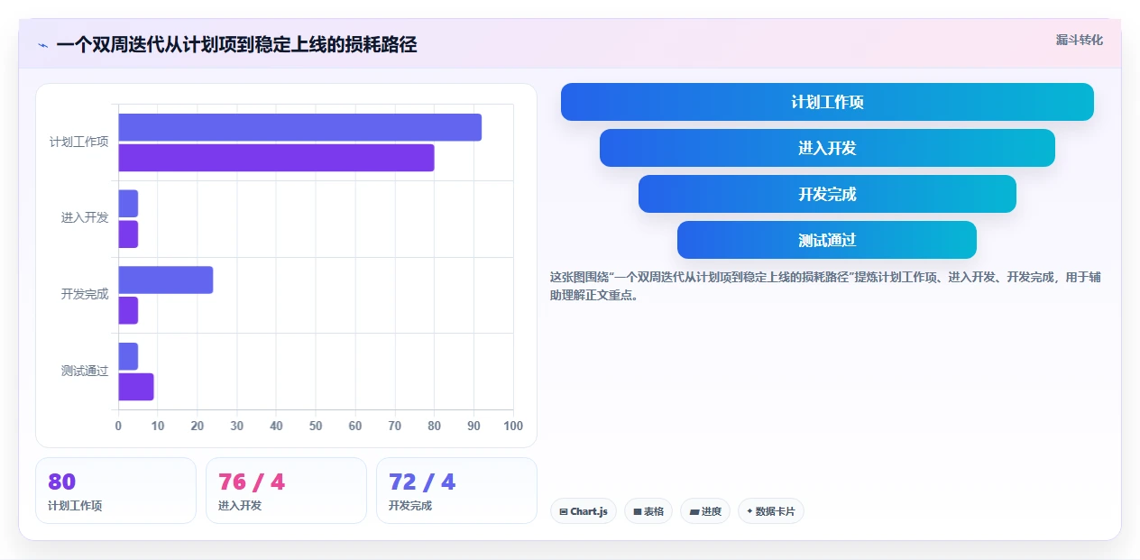Click the Chart.js tag chip
Image resolution: width=1140 pixels, height=560 pixels.
pos(584,511)
